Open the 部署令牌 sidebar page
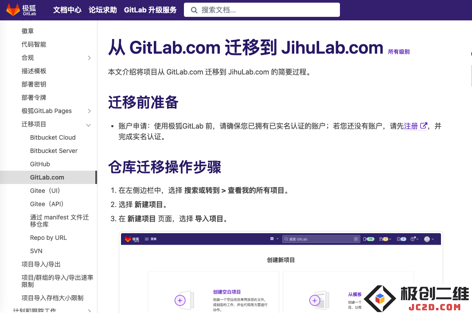The height and width of the screenshot is (313, 472). (x=34, y=97)
